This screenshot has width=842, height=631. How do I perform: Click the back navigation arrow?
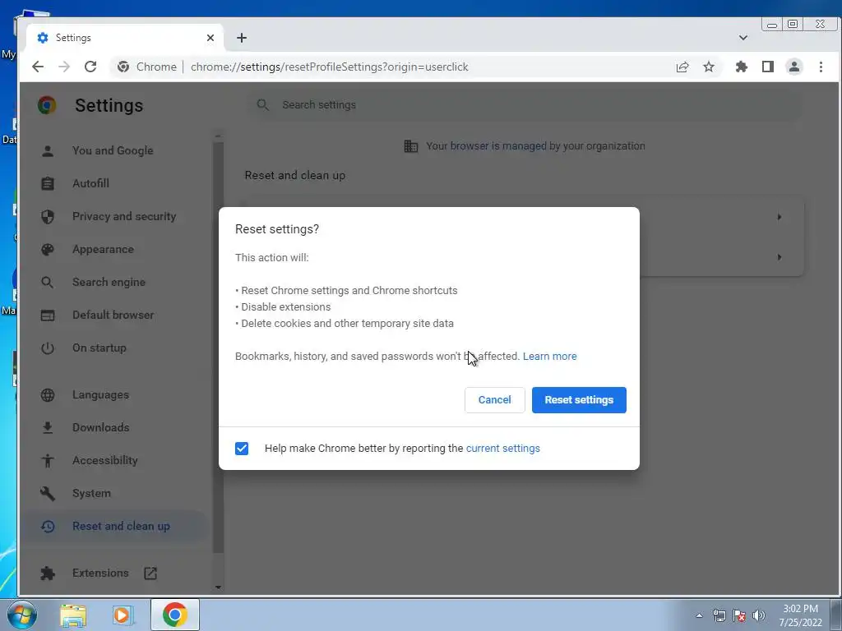point(38,67)
